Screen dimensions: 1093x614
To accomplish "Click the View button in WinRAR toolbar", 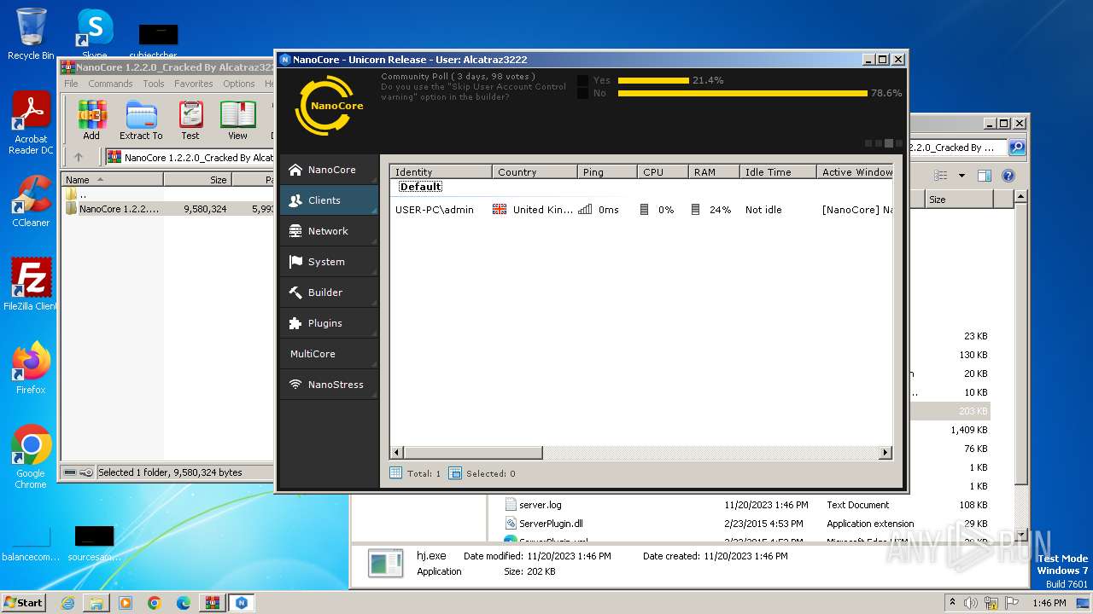I will point(237,120).
